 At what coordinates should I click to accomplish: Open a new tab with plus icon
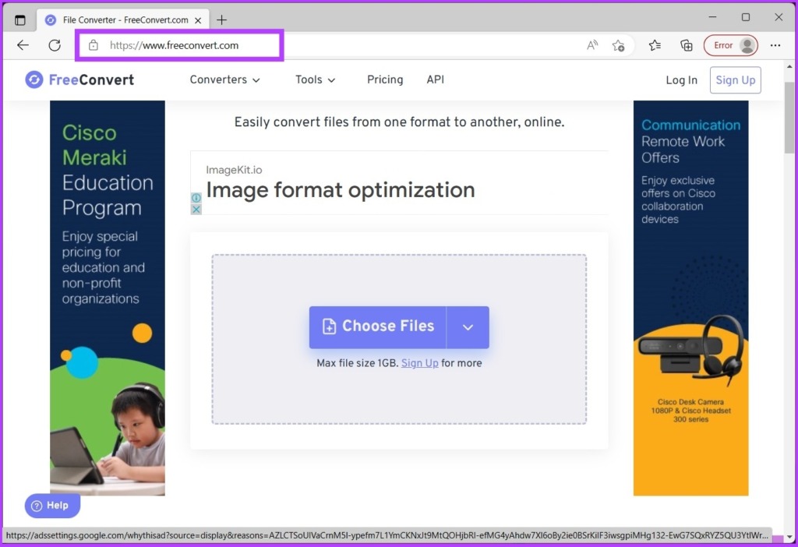click(222, 19)
